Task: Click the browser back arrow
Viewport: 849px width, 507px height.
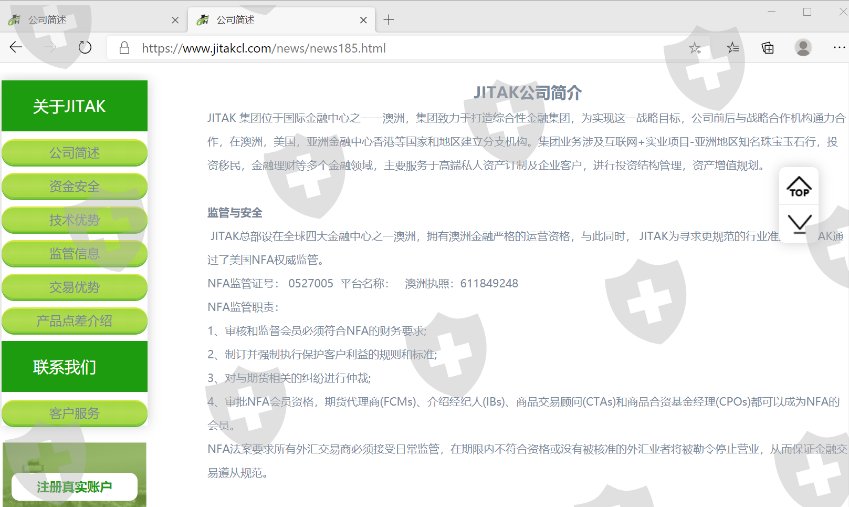Action: 16,48
